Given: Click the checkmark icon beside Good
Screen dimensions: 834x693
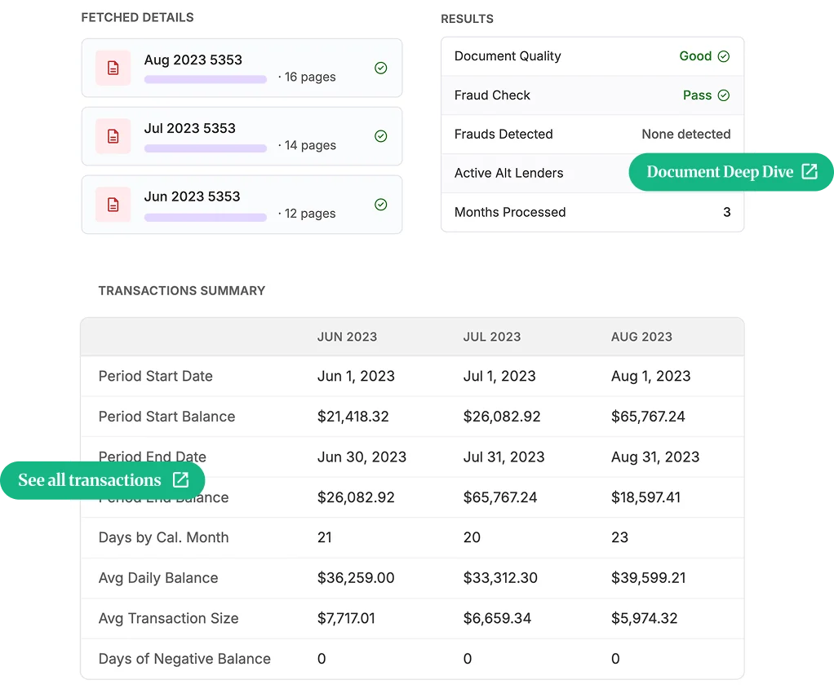Looking at the screenshot, I should click(x=725, y=56).
